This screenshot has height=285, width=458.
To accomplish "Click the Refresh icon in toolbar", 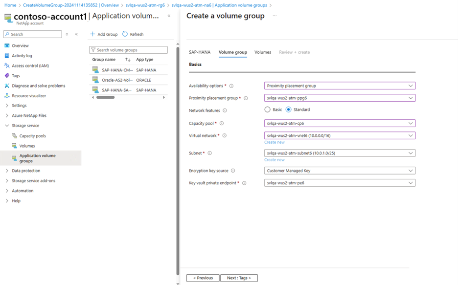I will pos(125,34).
